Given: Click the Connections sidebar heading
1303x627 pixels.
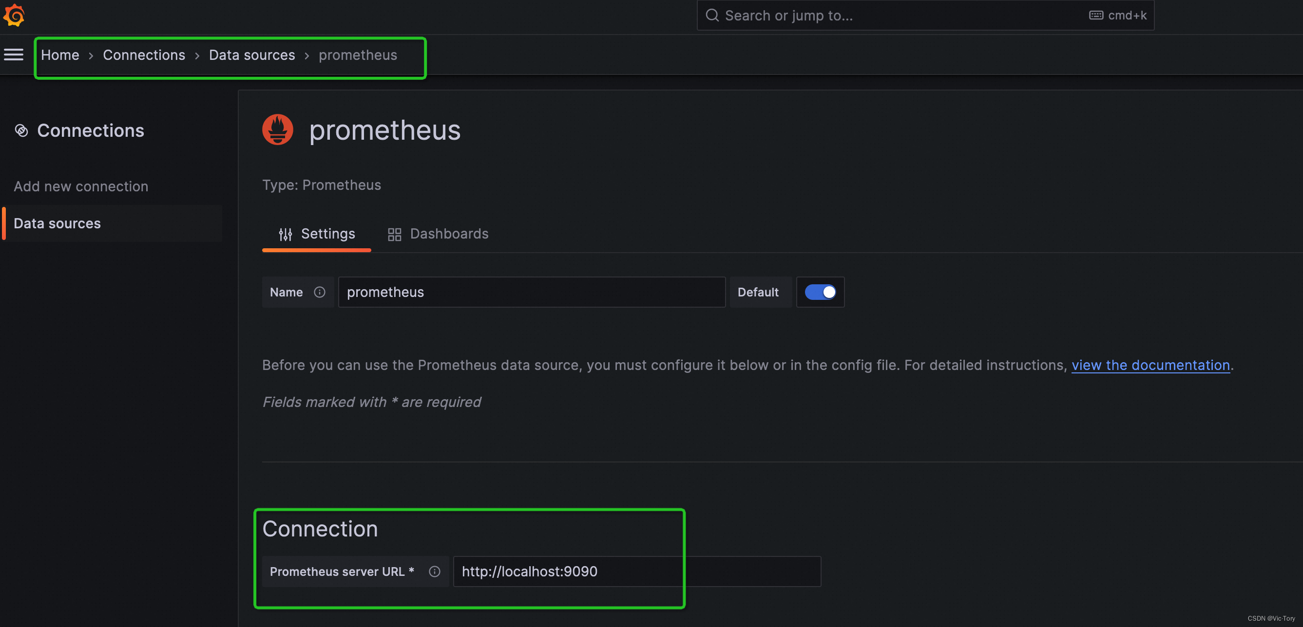Looking at the screenshot, I should pyautogui.click(x=91, y=131).
